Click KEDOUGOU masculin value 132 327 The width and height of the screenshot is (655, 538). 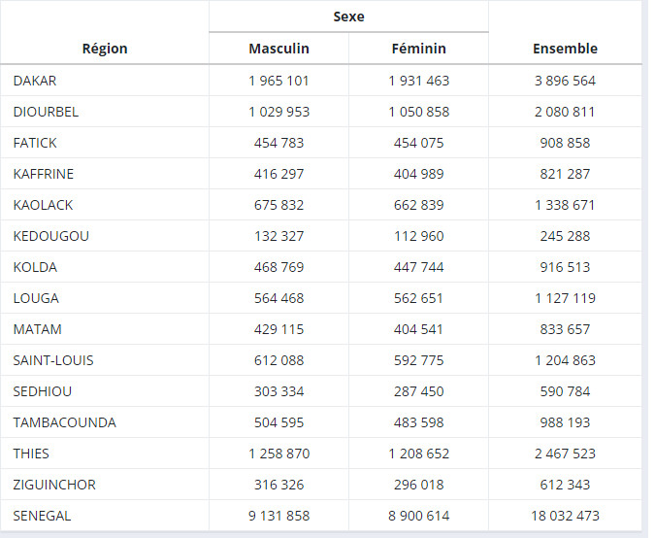click(x=278, y=236)
